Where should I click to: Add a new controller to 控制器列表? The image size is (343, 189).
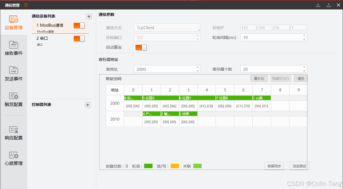pyautogui.click(x=88, y=105)
